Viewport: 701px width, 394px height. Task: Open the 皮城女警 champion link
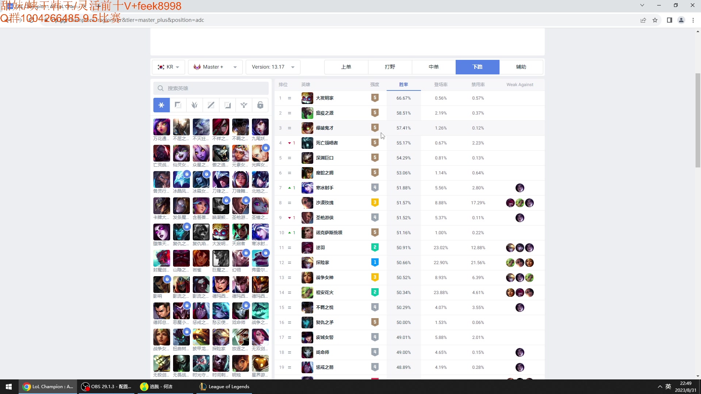coord(325,337)
